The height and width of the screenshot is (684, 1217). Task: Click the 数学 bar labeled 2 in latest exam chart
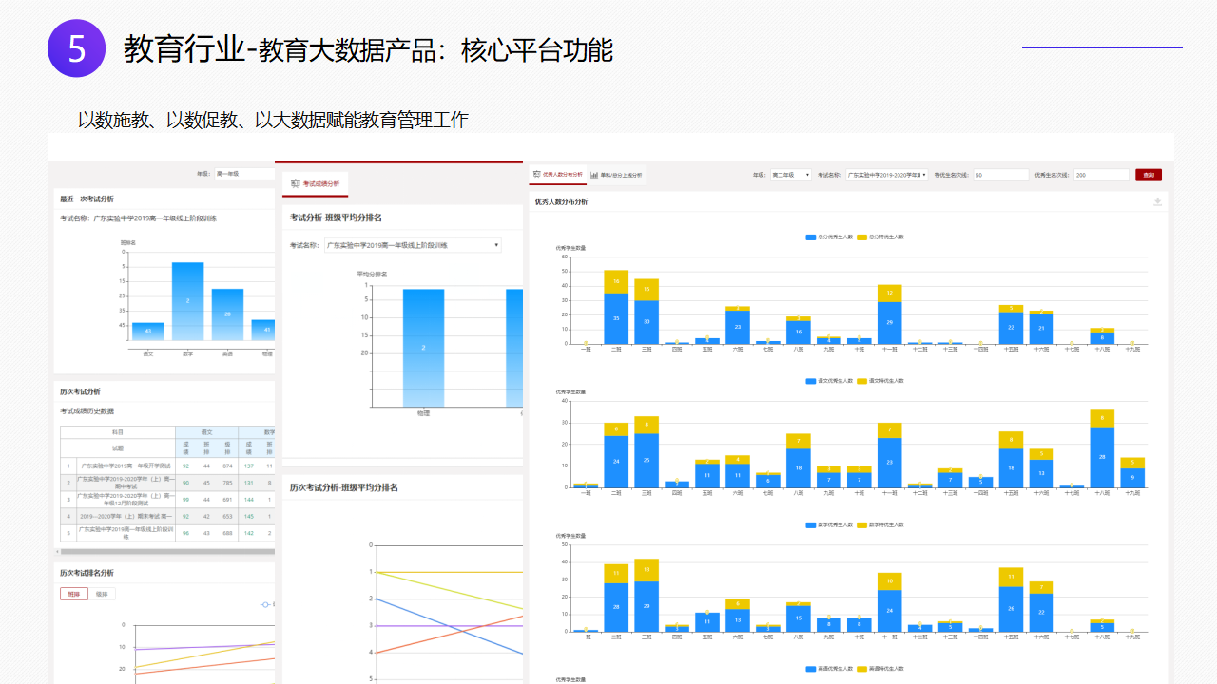pos(188,301)
